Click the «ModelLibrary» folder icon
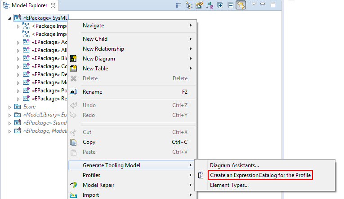 18,115
